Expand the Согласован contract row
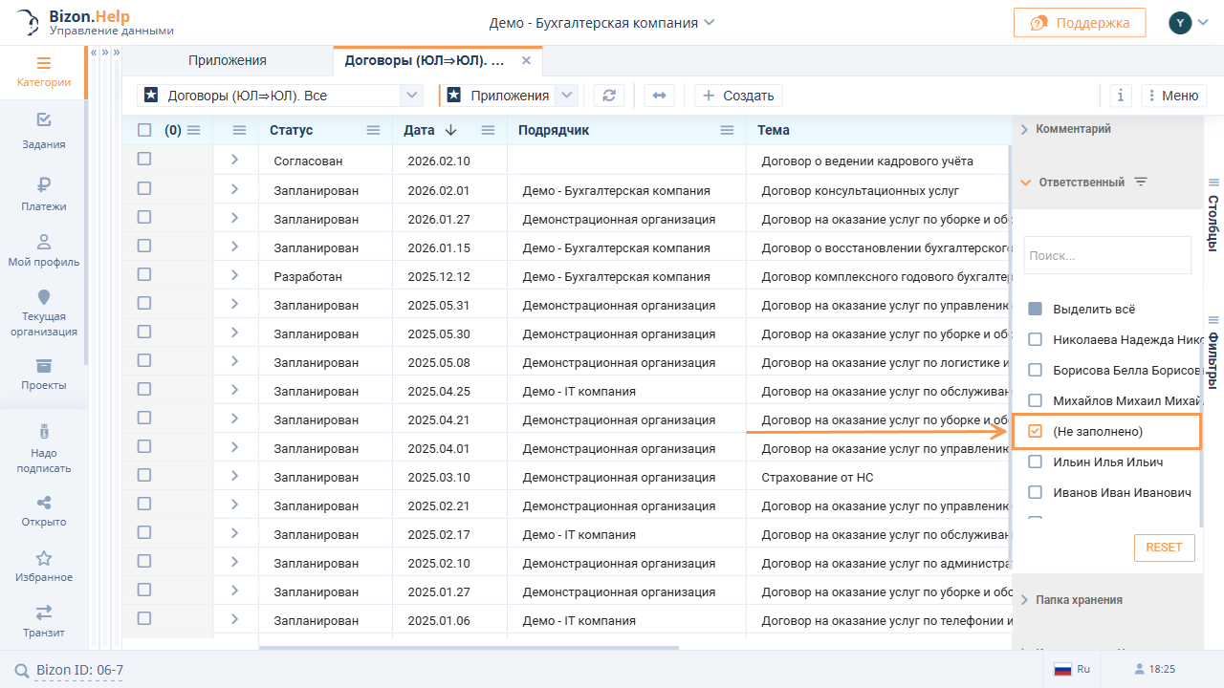This screenshot has height=688, width=1224. tap(234, 161)
